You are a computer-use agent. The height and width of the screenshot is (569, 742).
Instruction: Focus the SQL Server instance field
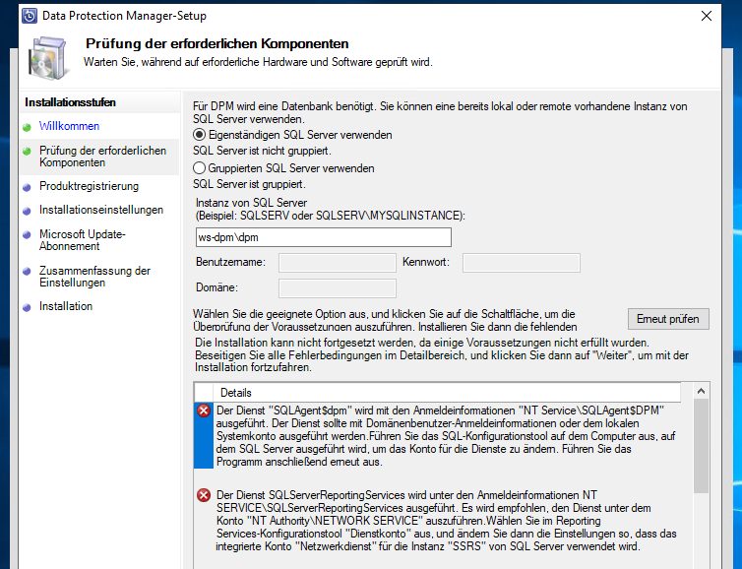pyautogui.click(x=323, y=237)
